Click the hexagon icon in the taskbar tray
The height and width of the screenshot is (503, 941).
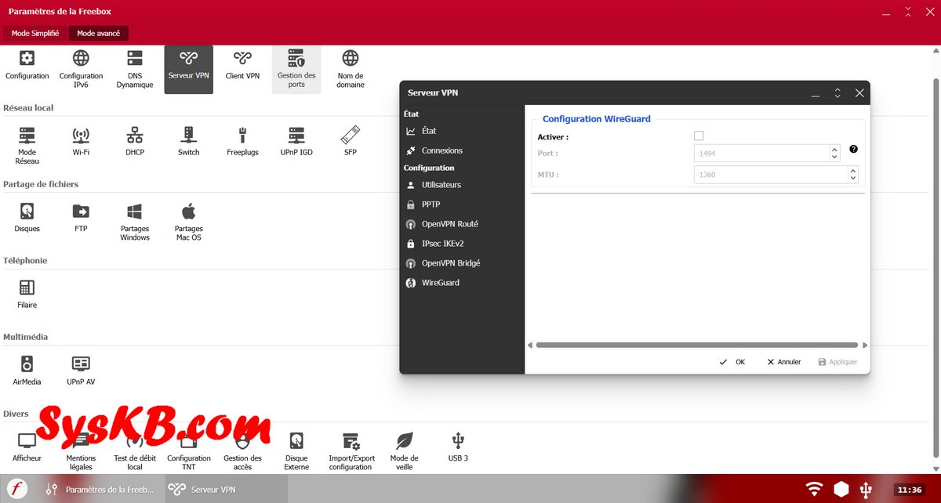tap(841, 490)
